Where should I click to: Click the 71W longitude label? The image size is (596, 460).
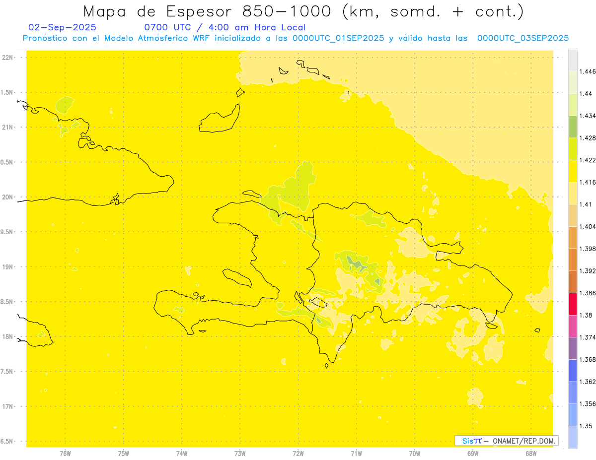(356, 454)
